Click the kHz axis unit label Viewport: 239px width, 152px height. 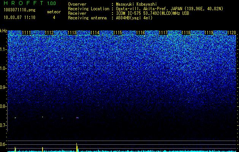click(3, 31)
